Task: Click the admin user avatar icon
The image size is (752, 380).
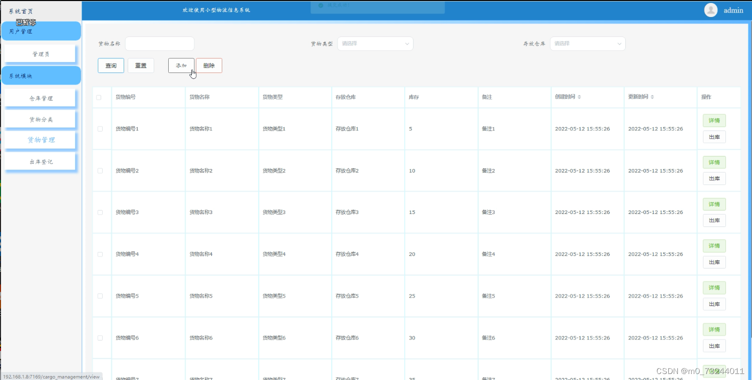Action: (x=710, y=10)
